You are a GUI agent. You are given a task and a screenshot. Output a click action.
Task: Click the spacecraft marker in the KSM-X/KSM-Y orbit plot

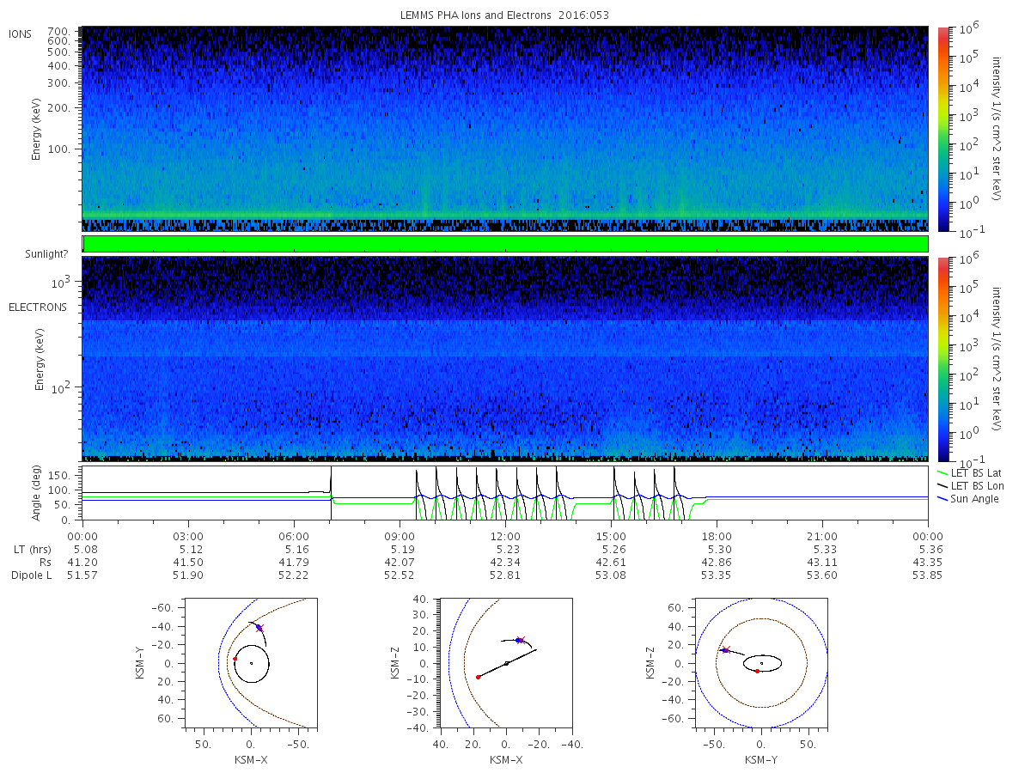259,628
